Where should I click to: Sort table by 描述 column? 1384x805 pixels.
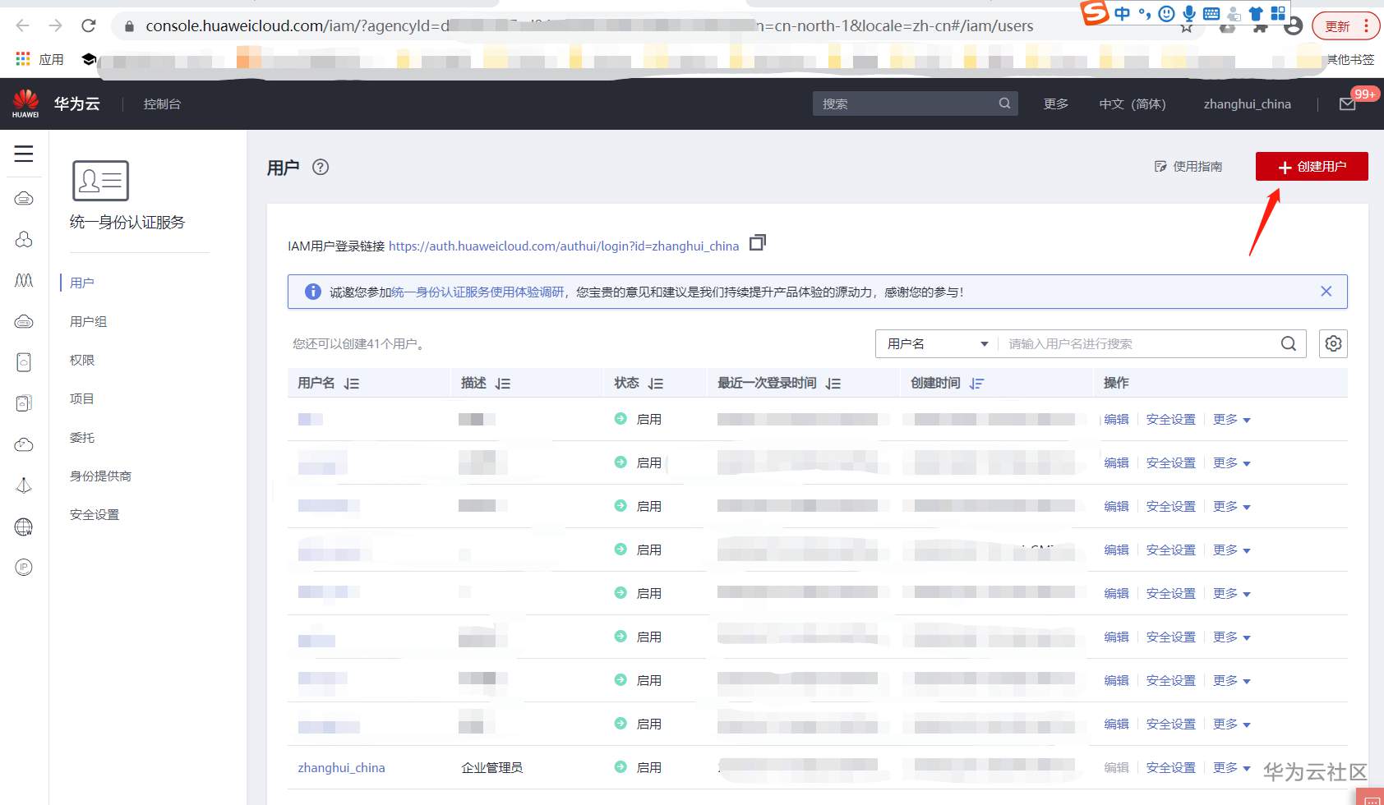pos(503,384)
